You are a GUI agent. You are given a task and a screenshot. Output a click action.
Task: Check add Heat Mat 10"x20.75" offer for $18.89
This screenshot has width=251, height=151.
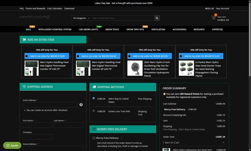coord(27,56)
